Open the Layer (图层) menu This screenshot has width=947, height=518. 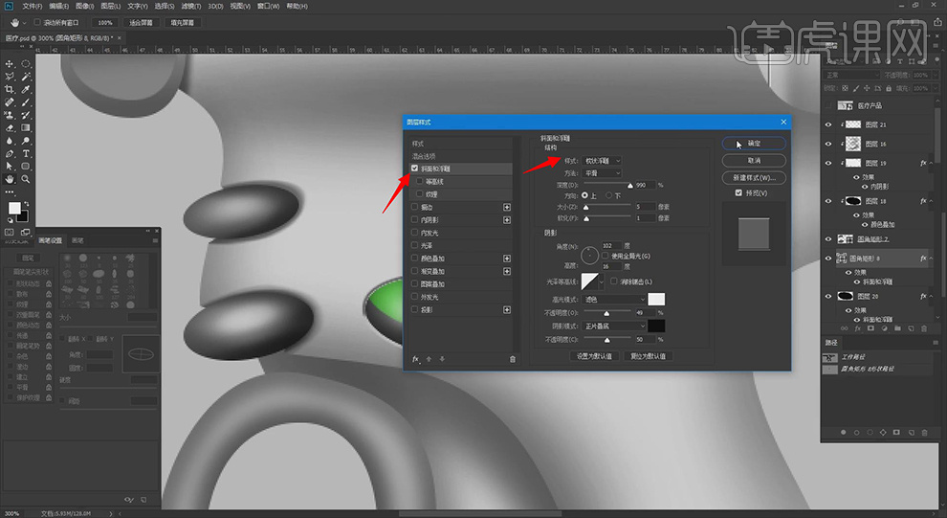tap(111, 6)
